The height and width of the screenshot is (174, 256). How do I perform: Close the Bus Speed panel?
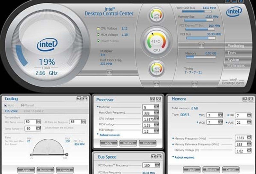click(x=159, y=157)
